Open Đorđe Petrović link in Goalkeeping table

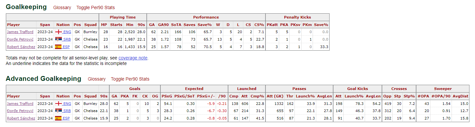(x=20, y=39)
